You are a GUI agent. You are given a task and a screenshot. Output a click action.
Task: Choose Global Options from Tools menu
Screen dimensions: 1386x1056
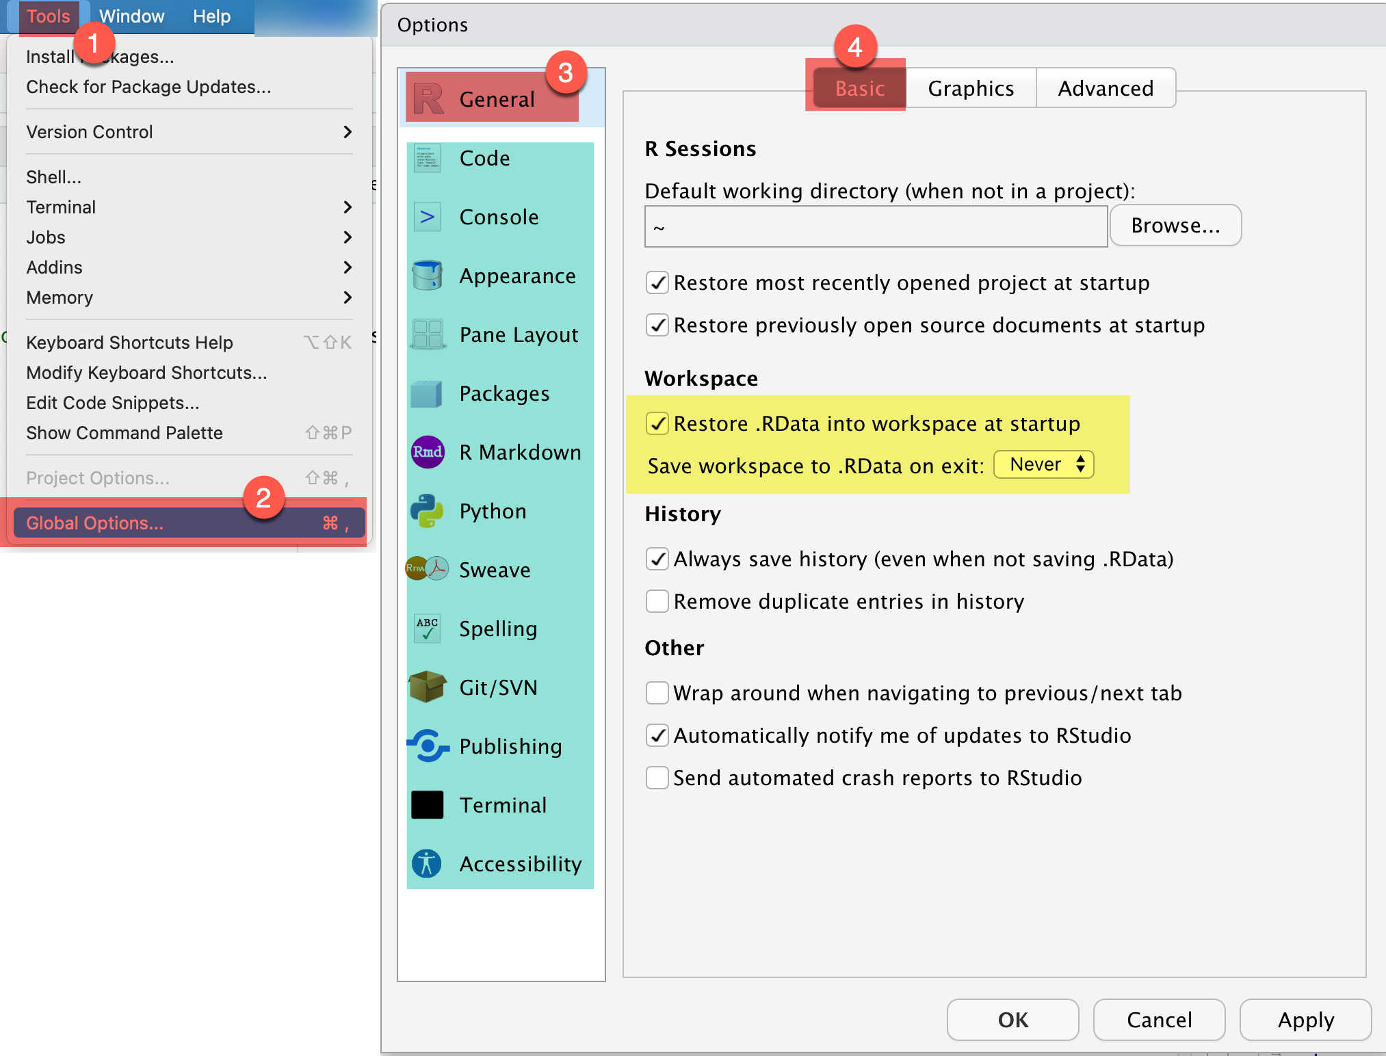tap(189, 523)
